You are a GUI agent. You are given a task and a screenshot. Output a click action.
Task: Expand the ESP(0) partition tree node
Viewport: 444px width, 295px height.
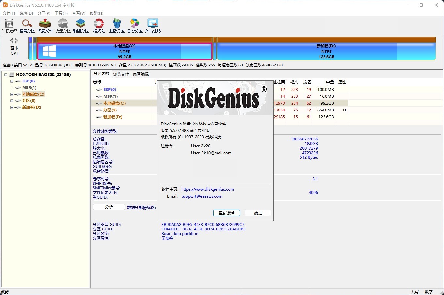coord(12,81)
